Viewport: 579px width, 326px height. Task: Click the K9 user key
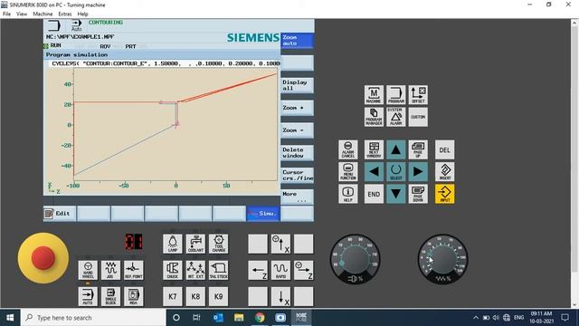click(x=219, y=296)
